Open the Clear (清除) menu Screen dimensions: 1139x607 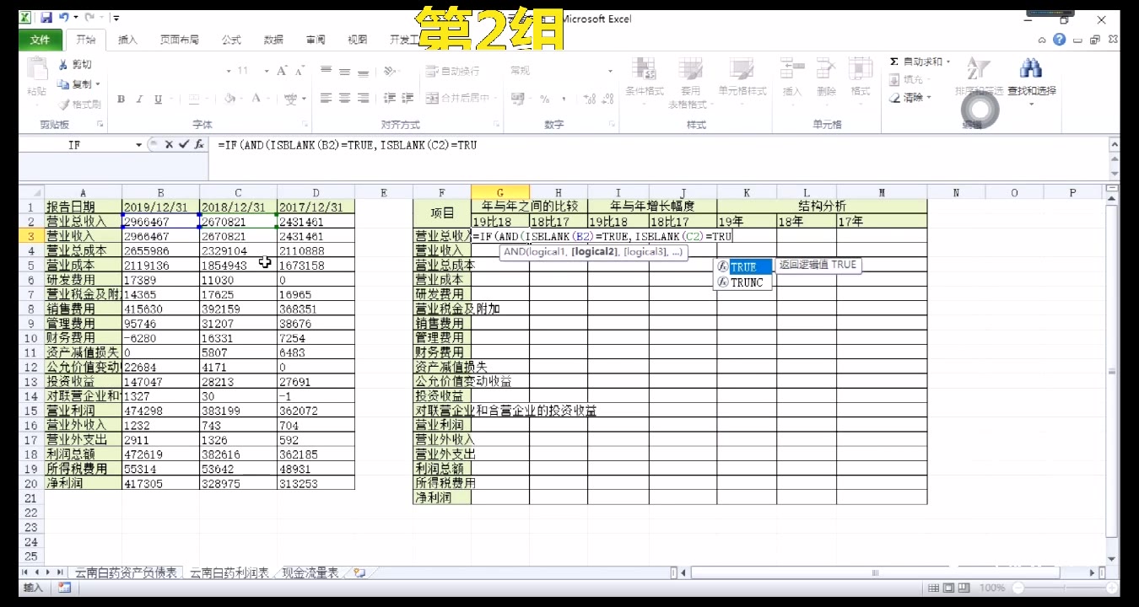tap(910, 98)
